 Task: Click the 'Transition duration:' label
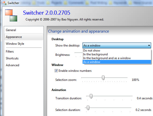click(68, 98)
